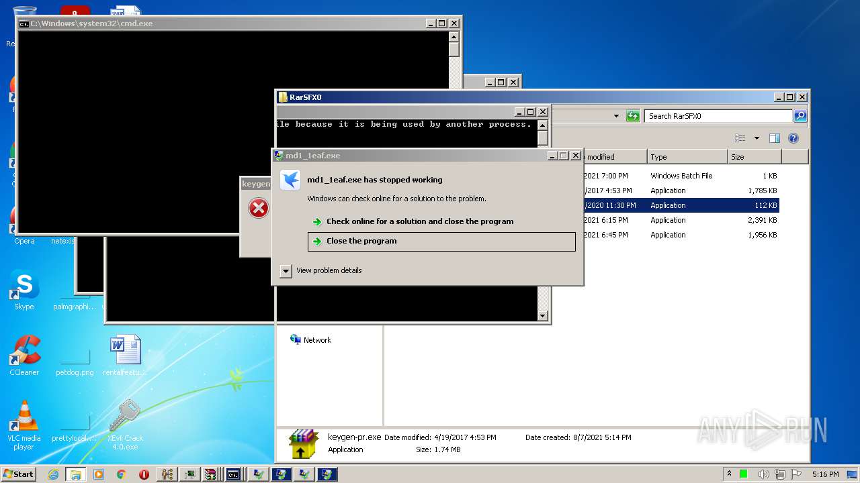Open the volume control in system tray
860x483 pixels.
763,474
